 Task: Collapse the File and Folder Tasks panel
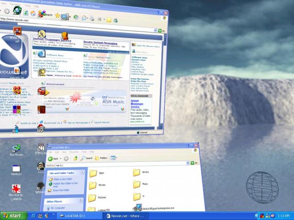(x=82, y=172)
